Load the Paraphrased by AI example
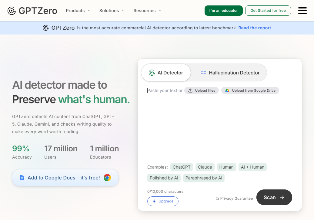Screen dimensions: 314x220 [x=204, y=178]
